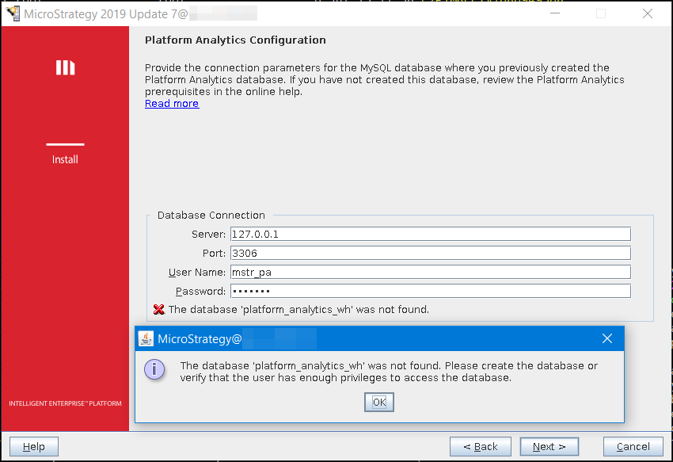
Task: Open the Read more link
Action: [x=171, y=102]
